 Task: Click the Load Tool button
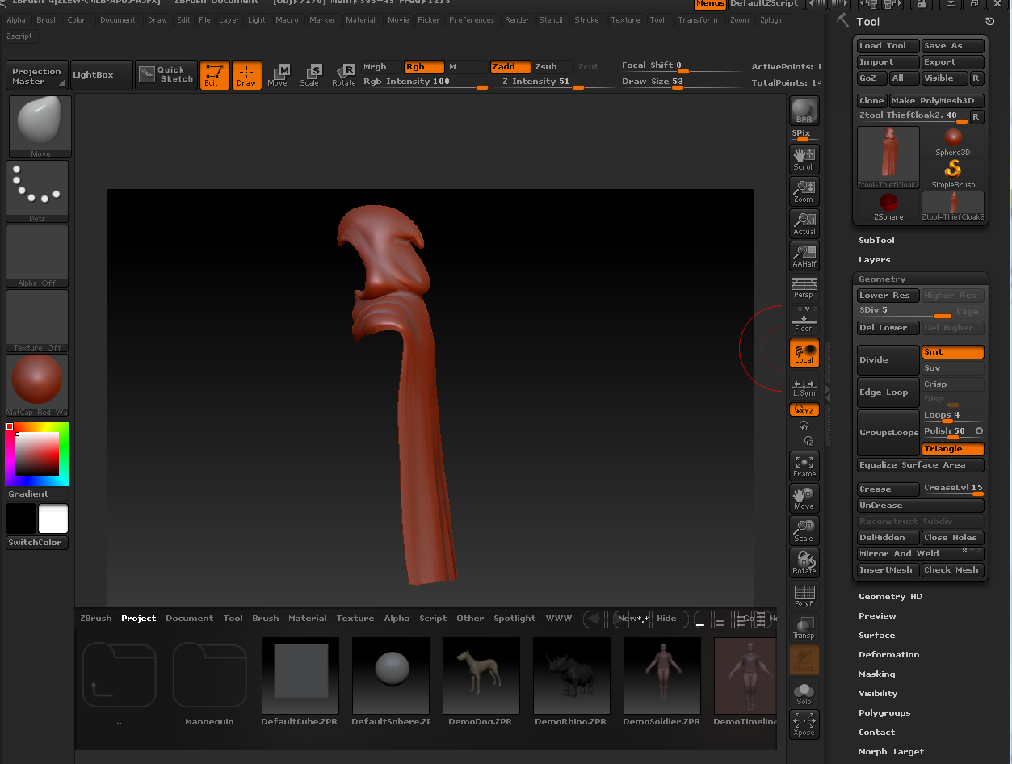pos(888,46)
